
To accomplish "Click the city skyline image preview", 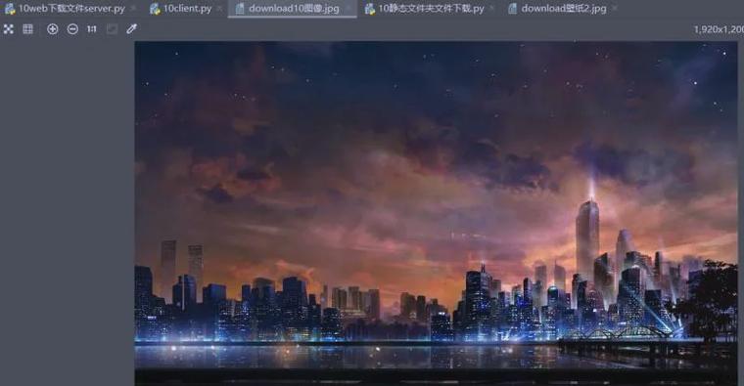I will coord(436,213).
